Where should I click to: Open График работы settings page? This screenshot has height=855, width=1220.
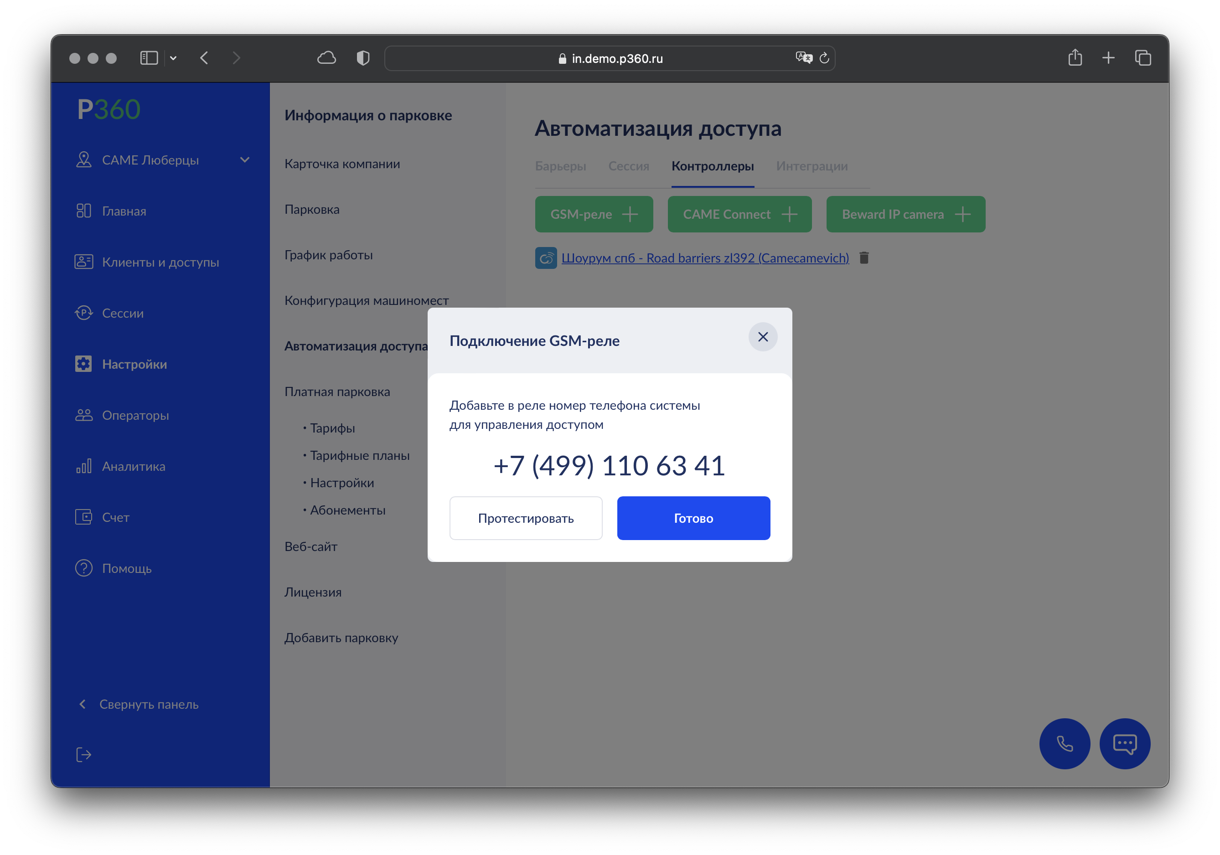[328, 254]
